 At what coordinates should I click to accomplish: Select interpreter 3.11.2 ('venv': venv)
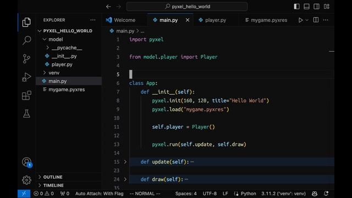click(x=283, y=194)
